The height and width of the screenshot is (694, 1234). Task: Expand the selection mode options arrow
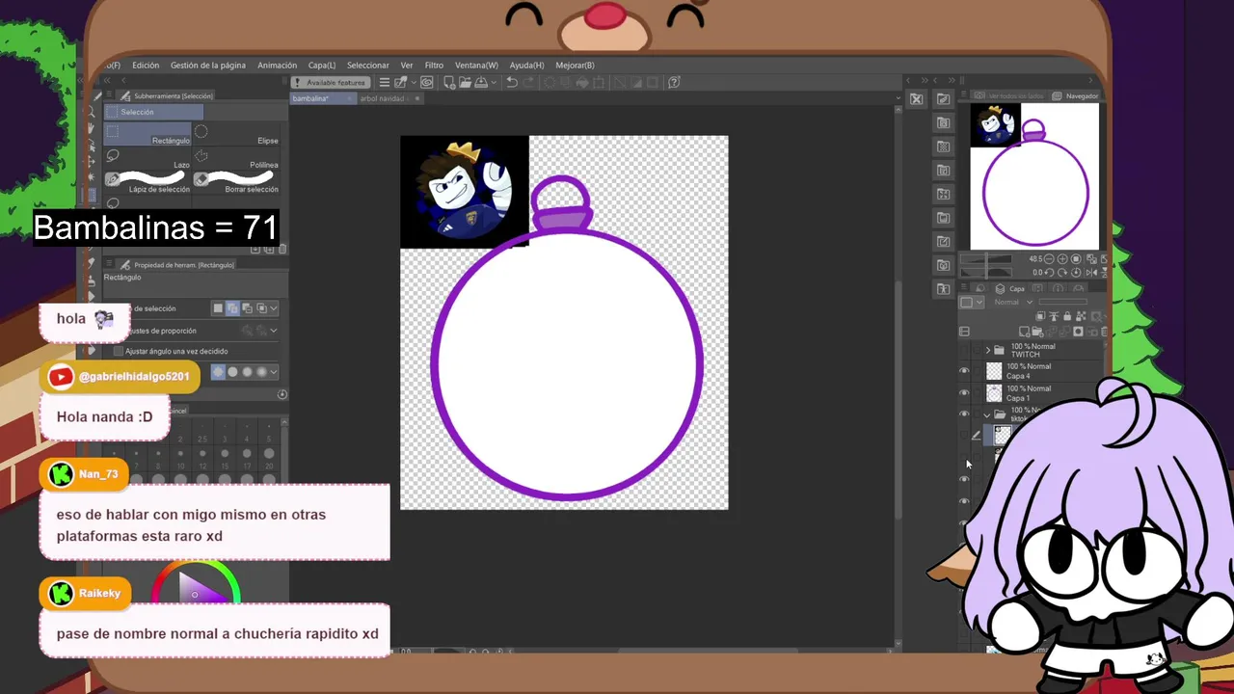coord(274,308)
